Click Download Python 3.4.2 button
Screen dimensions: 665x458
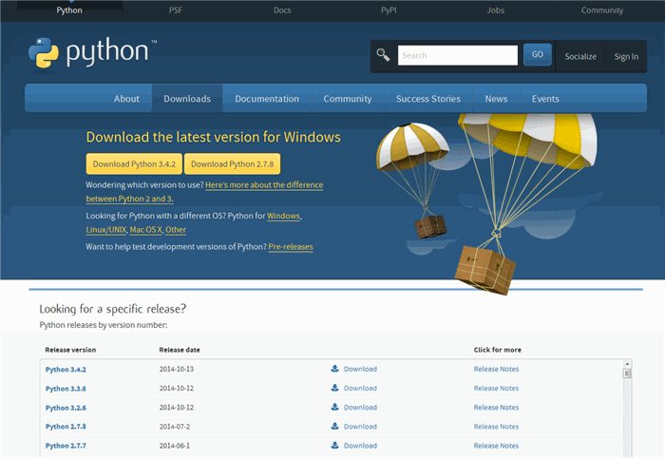(134, 164)
